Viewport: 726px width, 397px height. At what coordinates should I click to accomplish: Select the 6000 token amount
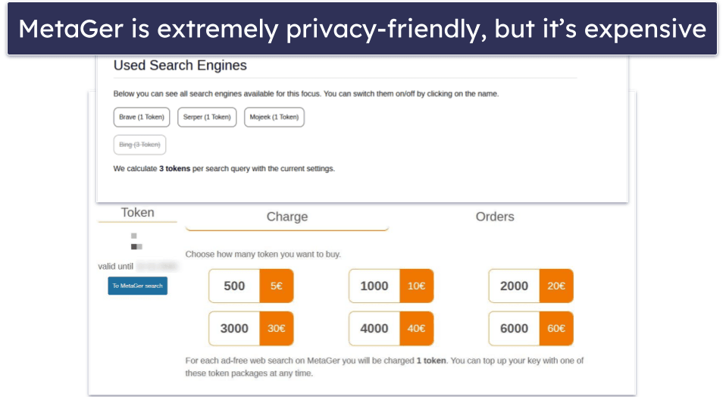(515, 329)
